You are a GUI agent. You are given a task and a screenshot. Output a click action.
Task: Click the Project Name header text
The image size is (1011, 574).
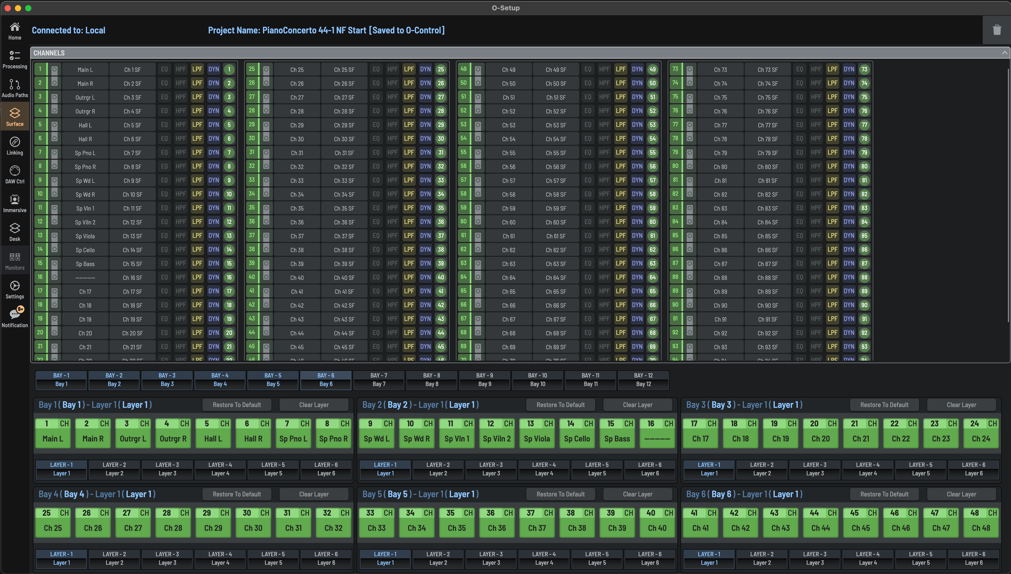tap(326, 30)
